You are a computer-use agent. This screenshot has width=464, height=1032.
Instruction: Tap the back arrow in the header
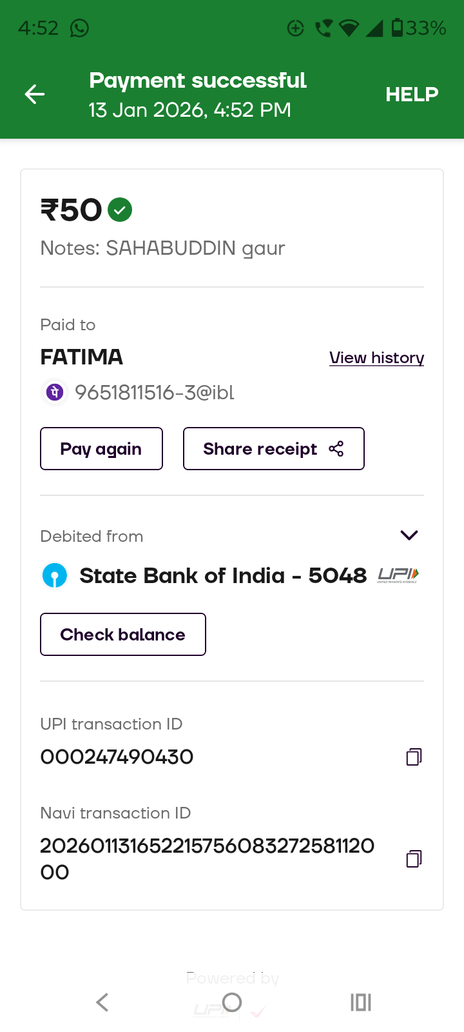35,94
